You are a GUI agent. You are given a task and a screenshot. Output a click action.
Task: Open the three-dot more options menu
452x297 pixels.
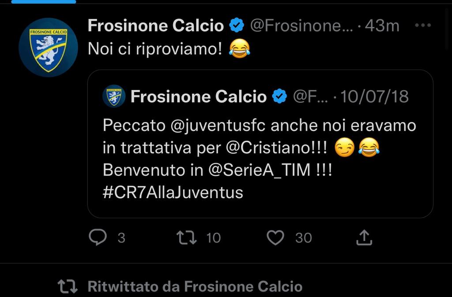[x=423, y=25]
